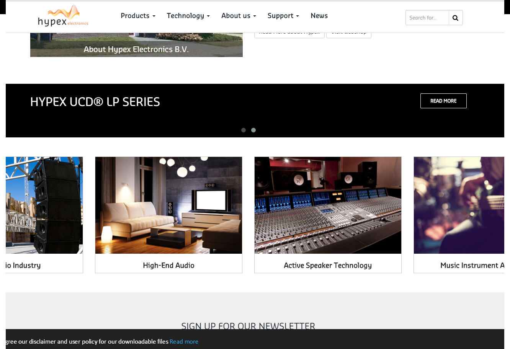Open the Music Instrument image

[x=459, y=205]
